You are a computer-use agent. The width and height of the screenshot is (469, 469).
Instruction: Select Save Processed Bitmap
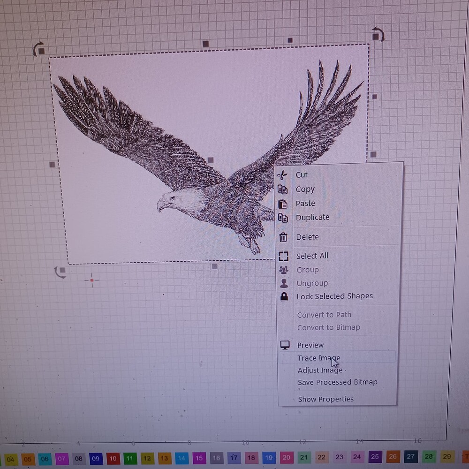(x=338, y=382)
